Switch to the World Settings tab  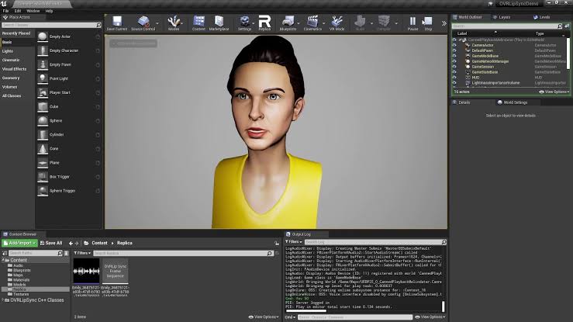click(x=516, y=102)
